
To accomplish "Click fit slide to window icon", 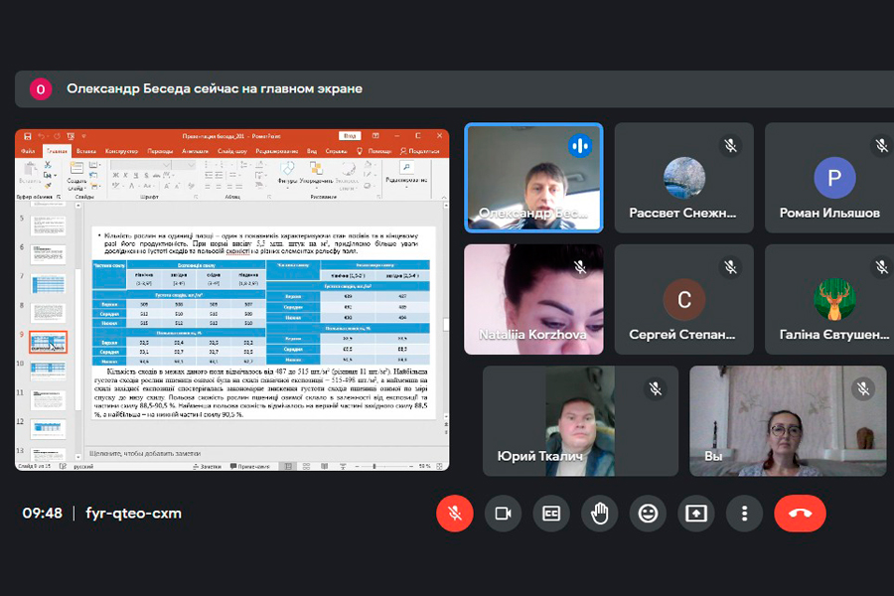I will pyautogui.click(x=440, y=466).
